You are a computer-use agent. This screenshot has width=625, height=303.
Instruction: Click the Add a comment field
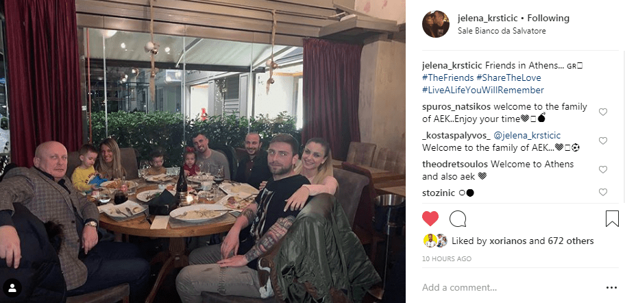point(510,287)
